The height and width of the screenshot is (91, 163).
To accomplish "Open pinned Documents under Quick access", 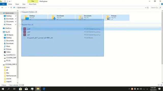I will coord(10,21).
